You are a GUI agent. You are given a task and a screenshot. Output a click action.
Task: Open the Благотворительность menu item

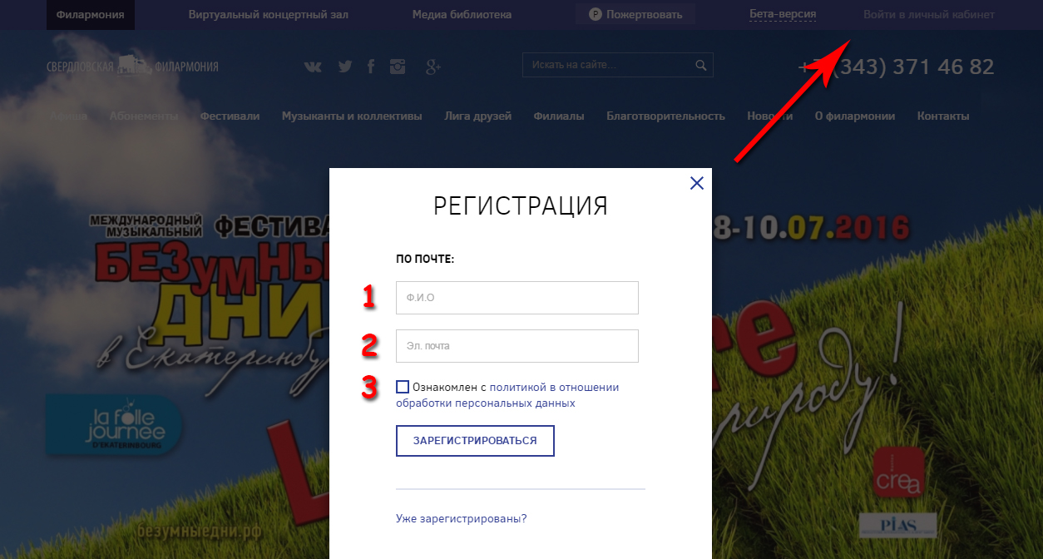click(x=665, y=116)
